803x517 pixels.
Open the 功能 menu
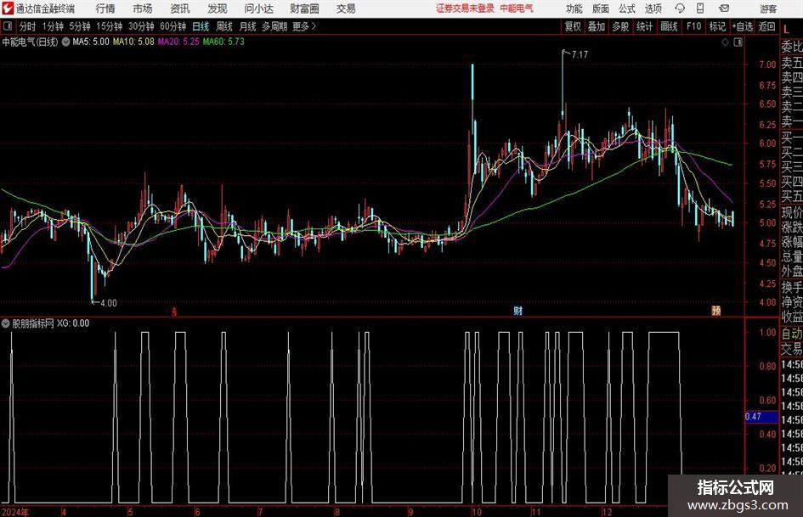click(574, 8)
